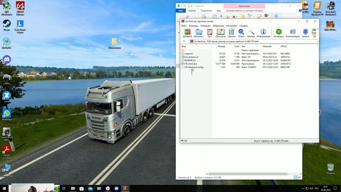
Task: Click the Информация (Info) icon
Action: coord(263,33)
